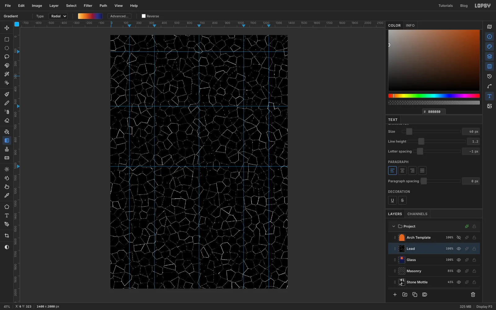The height and width of the screenshot is (310, 496).
Task: Delete layer with trash icon
Action: [x=473, y=294]
